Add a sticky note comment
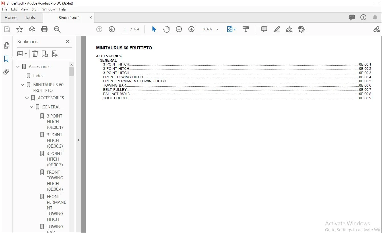 tap(264, 29)
